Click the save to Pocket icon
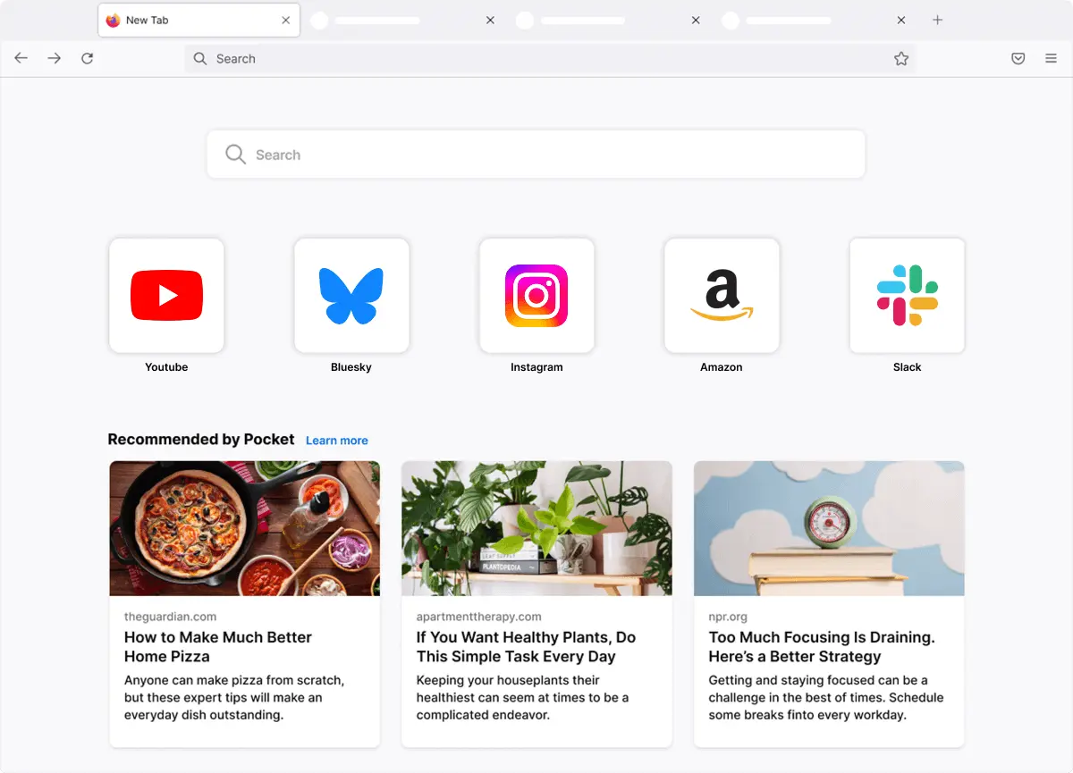This screenshot has height=773, width=1073. 1018,58
